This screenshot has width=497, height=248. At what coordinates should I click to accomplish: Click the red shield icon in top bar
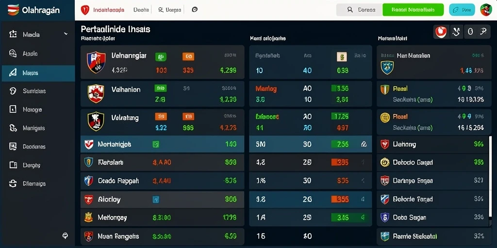tap(85, 10)
